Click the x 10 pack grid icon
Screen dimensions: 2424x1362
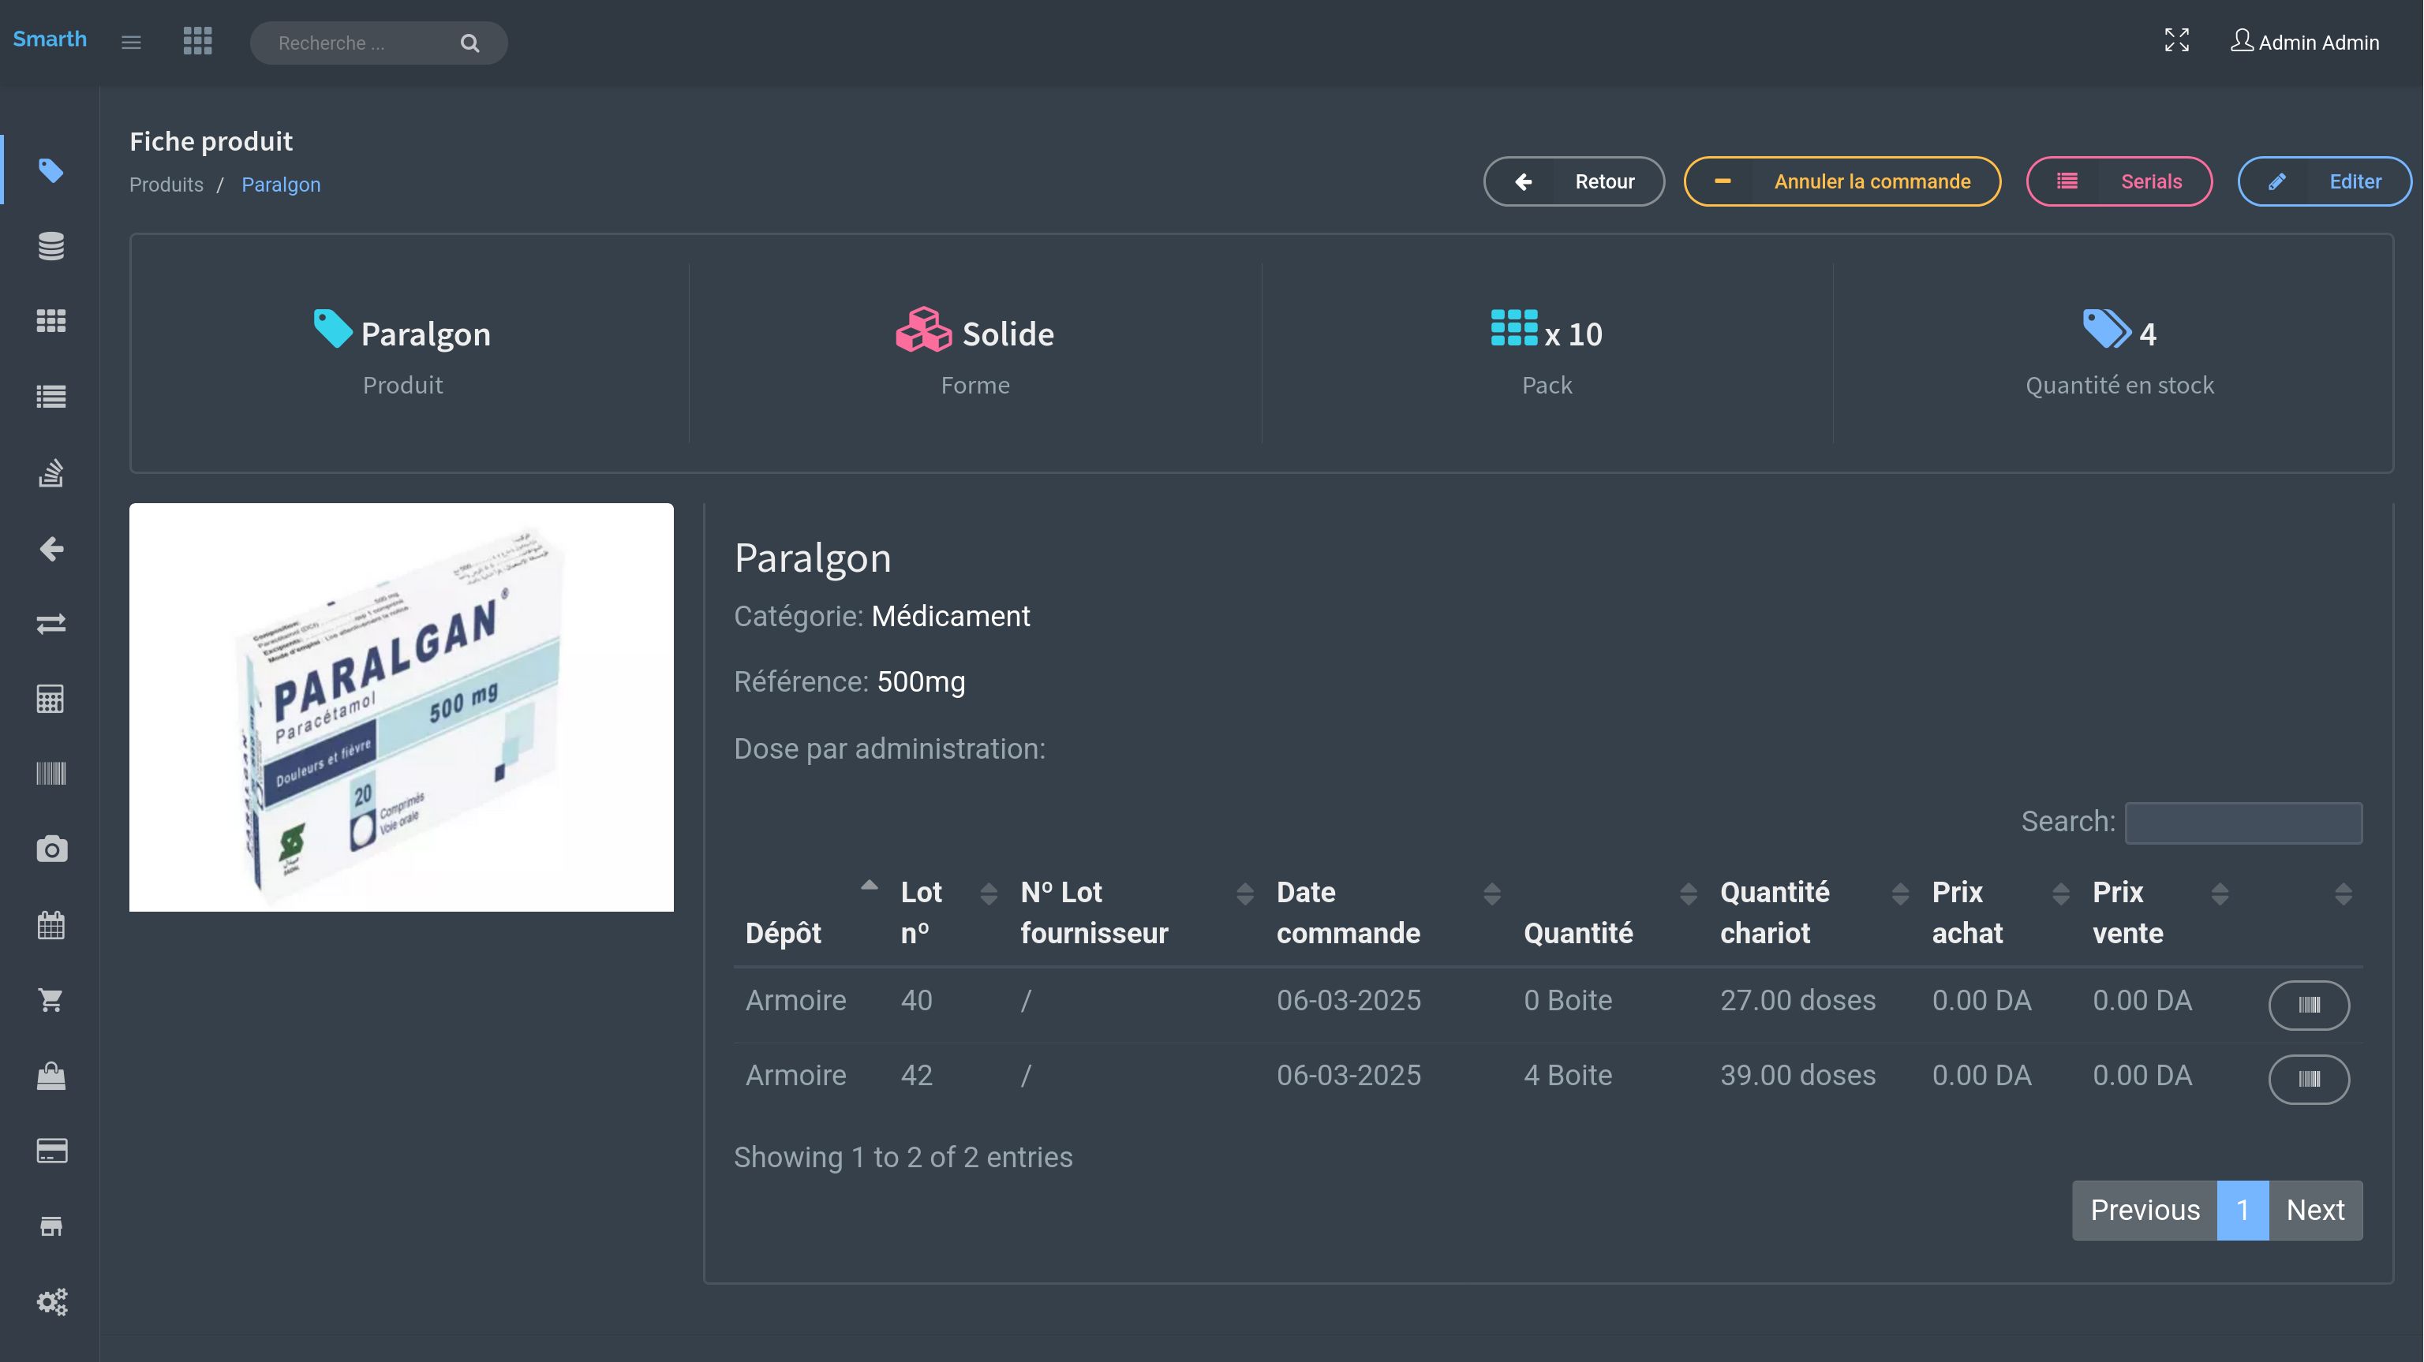click(x=1514, y=328)
